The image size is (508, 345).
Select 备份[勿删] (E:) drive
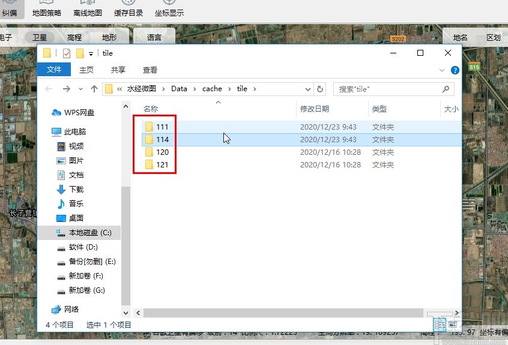[x=86, y=262]
